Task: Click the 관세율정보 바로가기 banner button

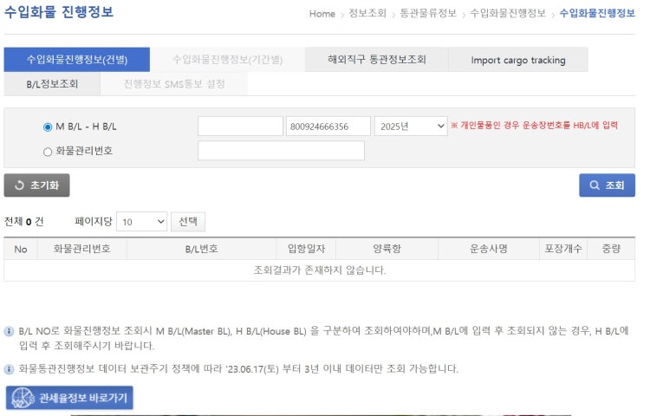Action: pos(69,398)
